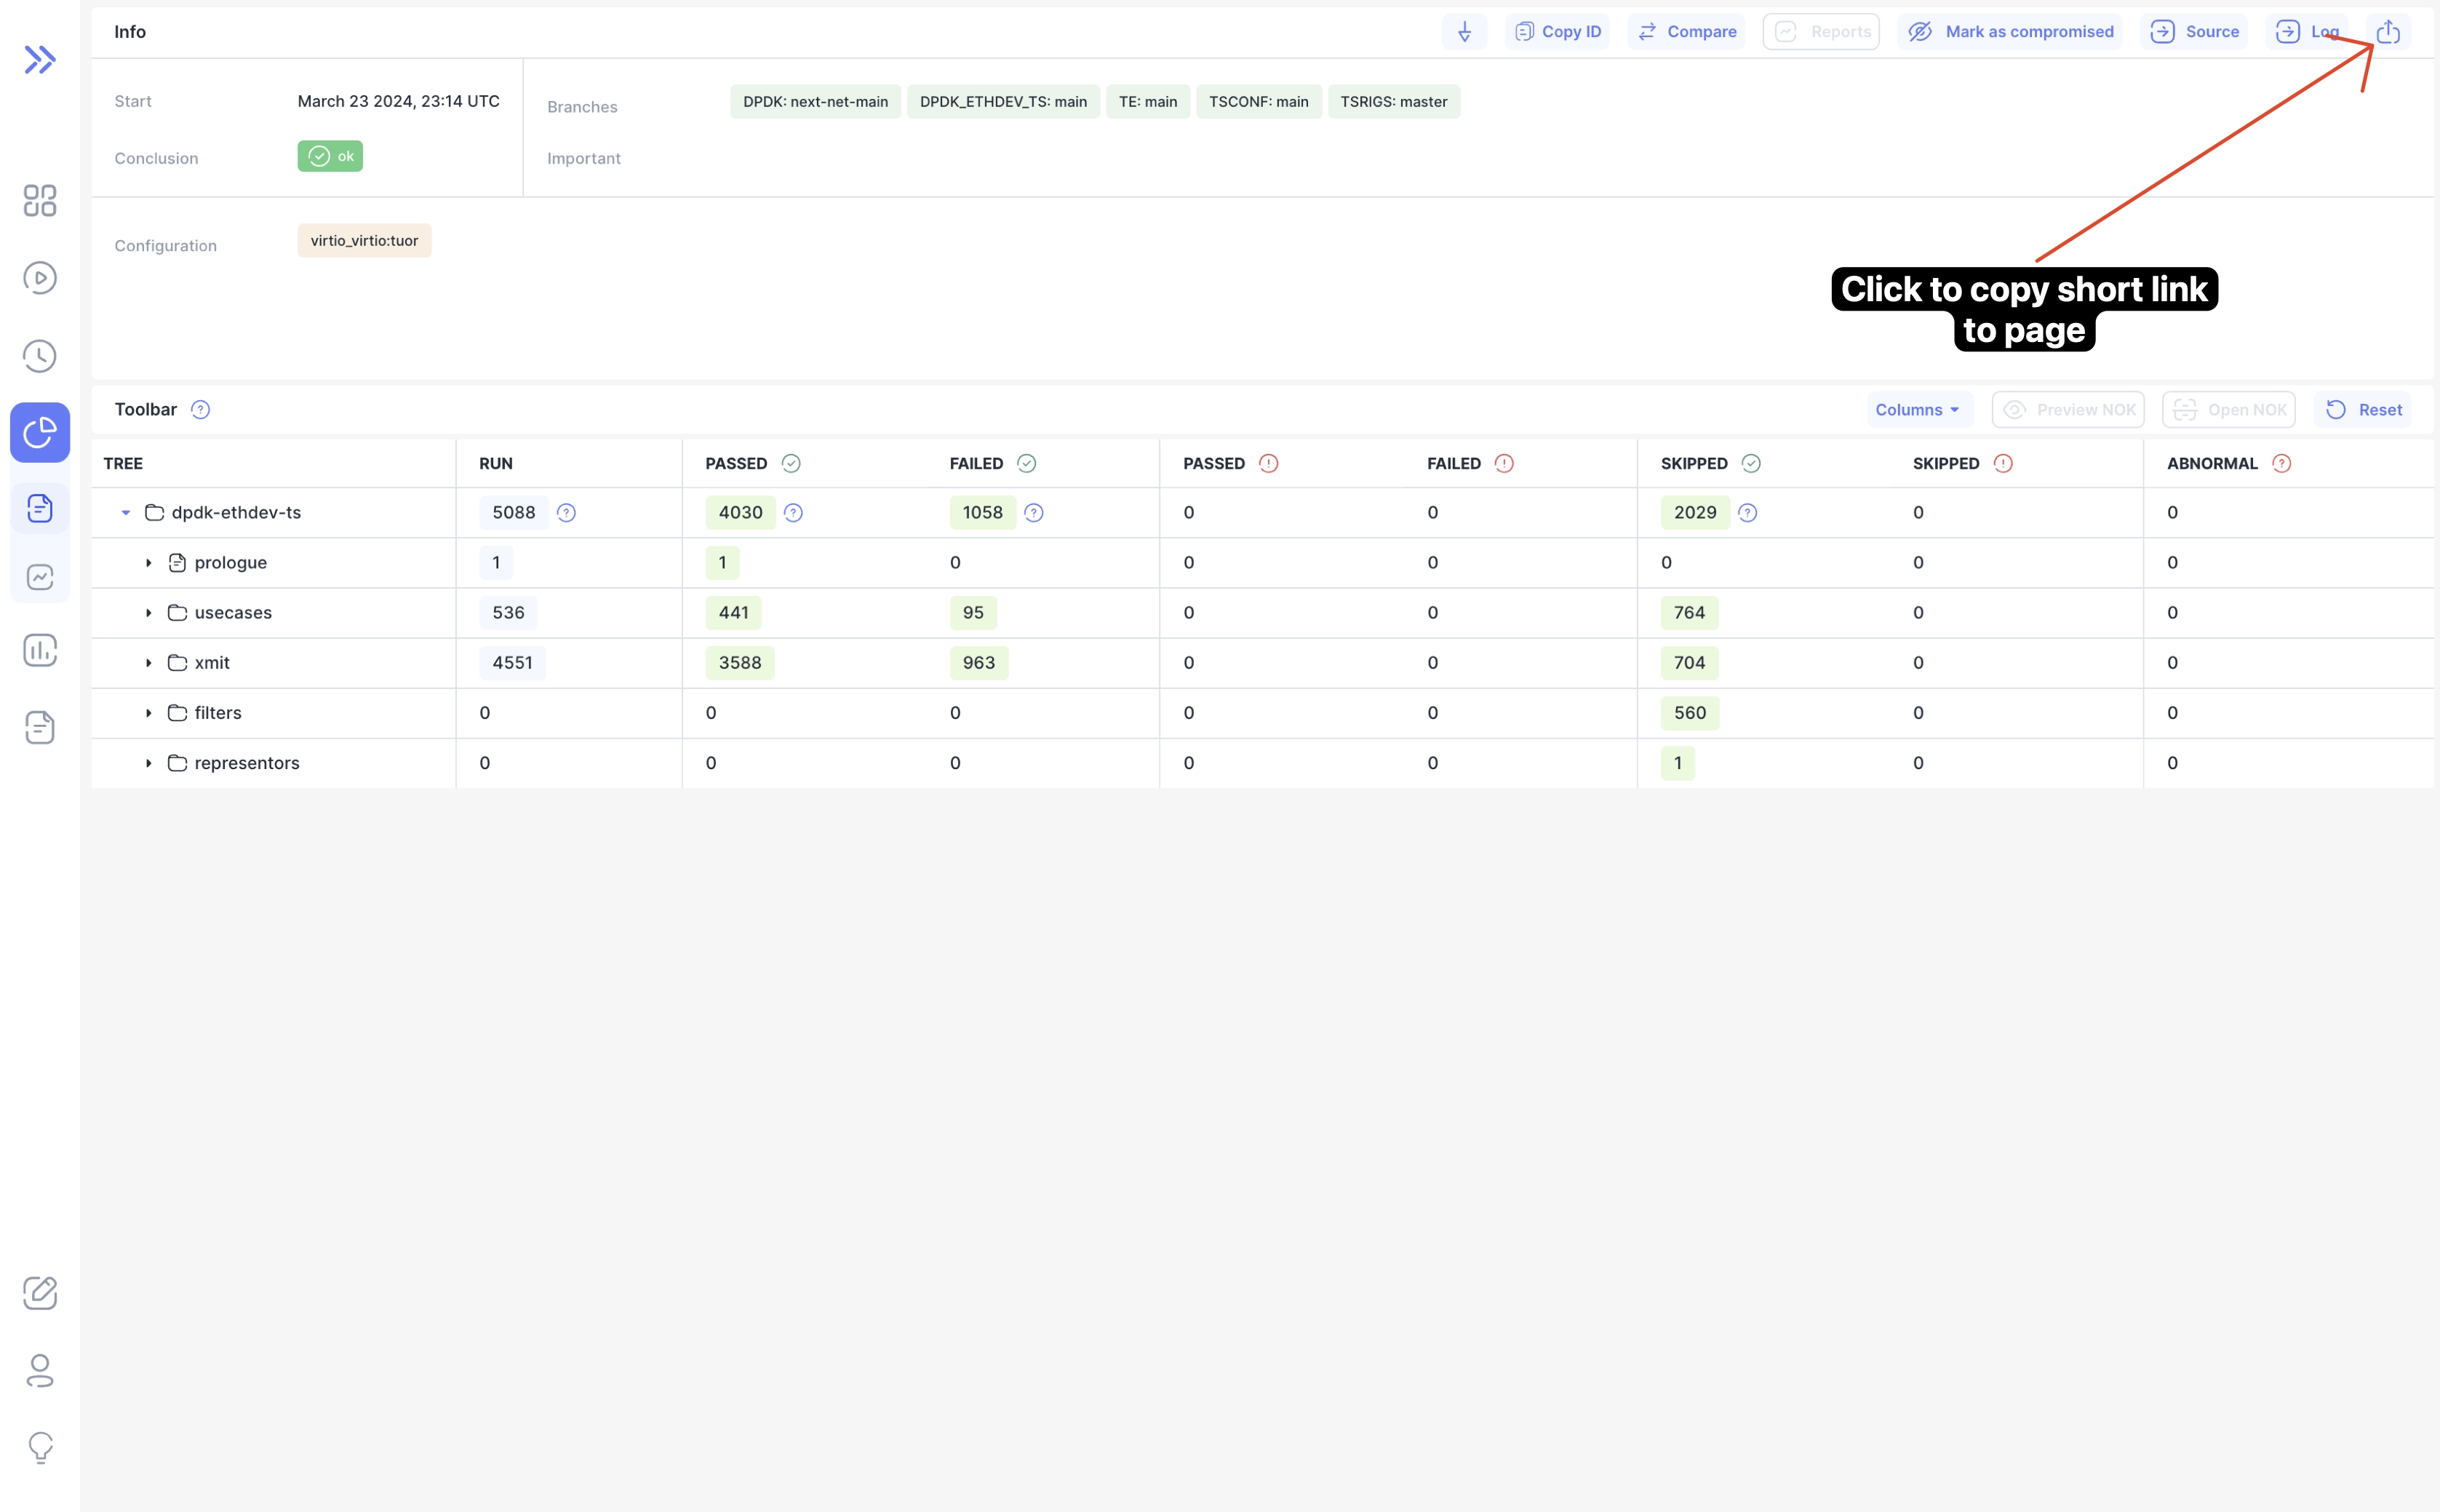Toggle the check filter next to PASSED header
Image resolution: width=2440 pixels, height=1512 pixels.
pyautogui.click(x=789, y=463)
